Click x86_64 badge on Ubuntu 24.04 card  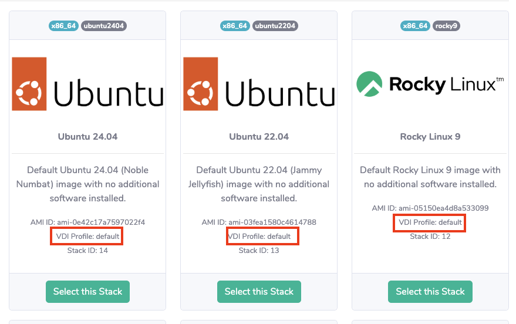point(63,26)
